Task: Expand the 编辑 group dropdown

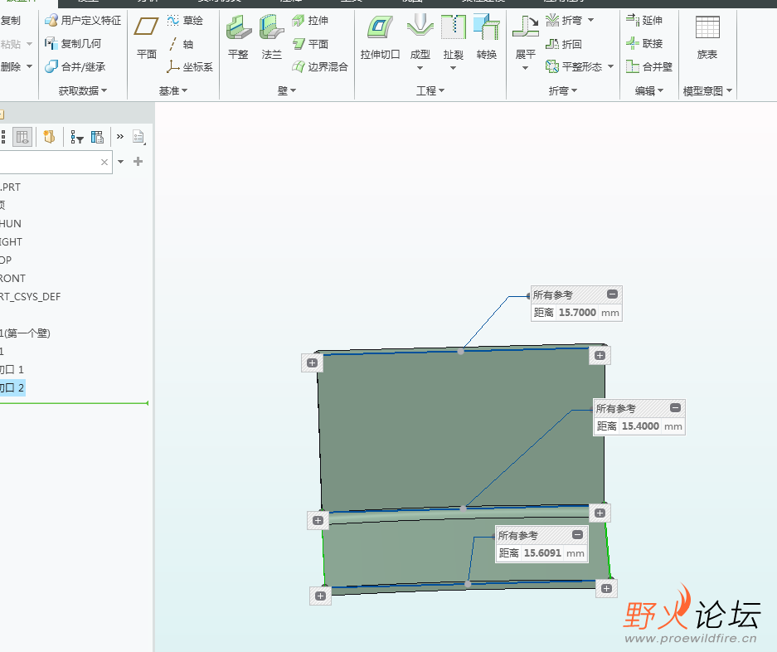Action: click(649, 90)
